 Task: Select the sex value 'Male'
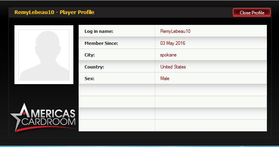165,79
